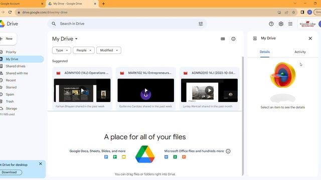
Task: Click the Microsoft PowerPoint icon
Action: click(x=184, y=156)
